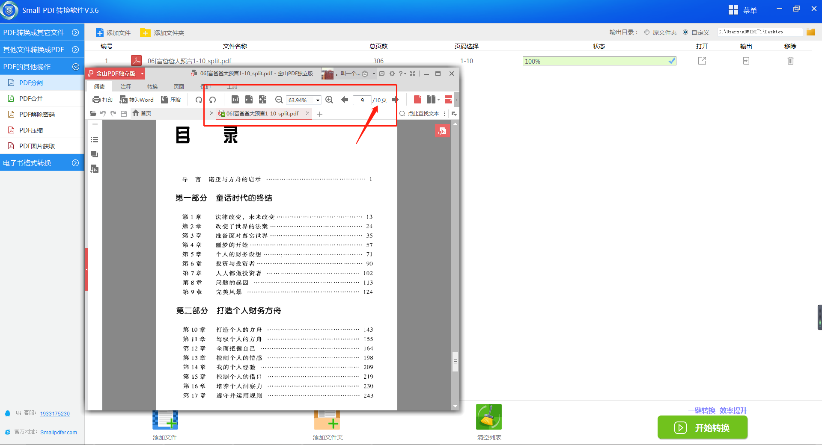Select continuous scrolling layout icon
Image resolution: width=822 pixels, height=445 pixels.
pos(448,100)
